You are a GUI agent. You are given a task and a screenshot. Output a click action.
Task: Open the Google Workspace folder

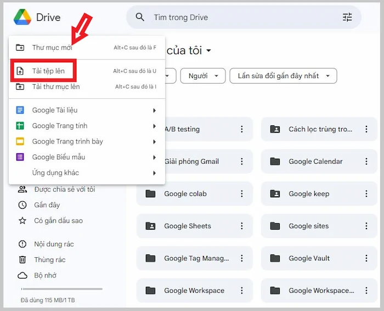[x=194, y=291]
